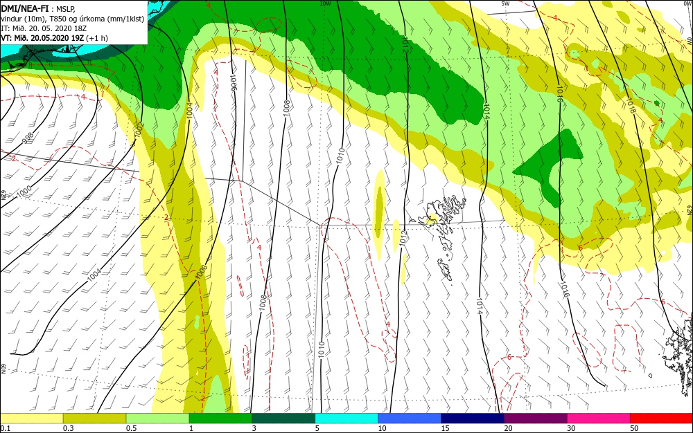Click the "DMI/NEA-FI" title text
This screenshot has width=693, height=433.
pos(25,8)
